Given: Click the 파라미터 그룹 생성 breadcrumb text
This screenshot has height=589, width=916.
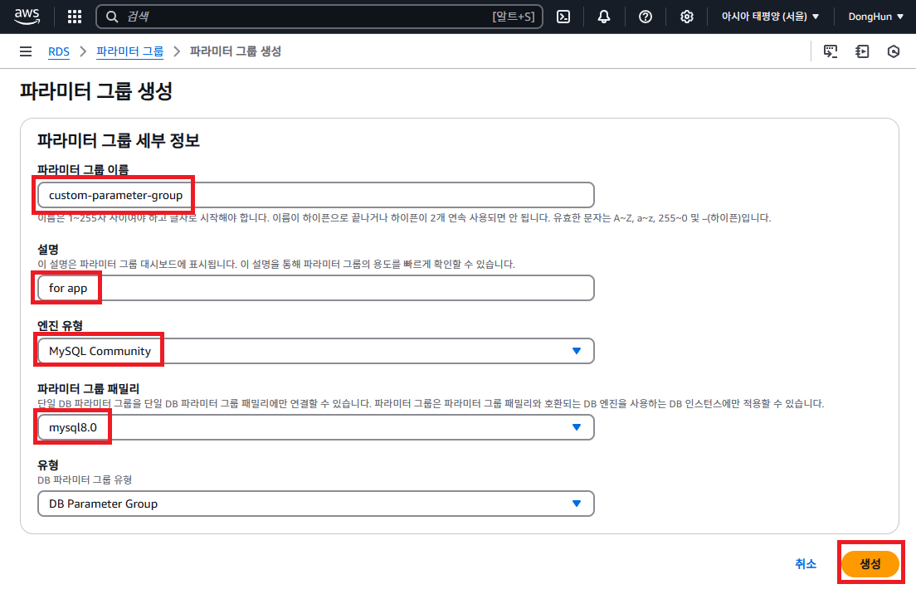Looking at the screenshot, I should (236, 51).
